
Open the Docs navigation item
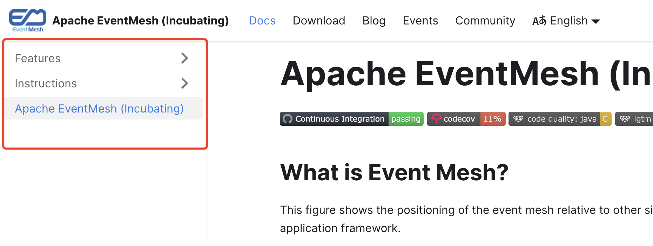262,21
